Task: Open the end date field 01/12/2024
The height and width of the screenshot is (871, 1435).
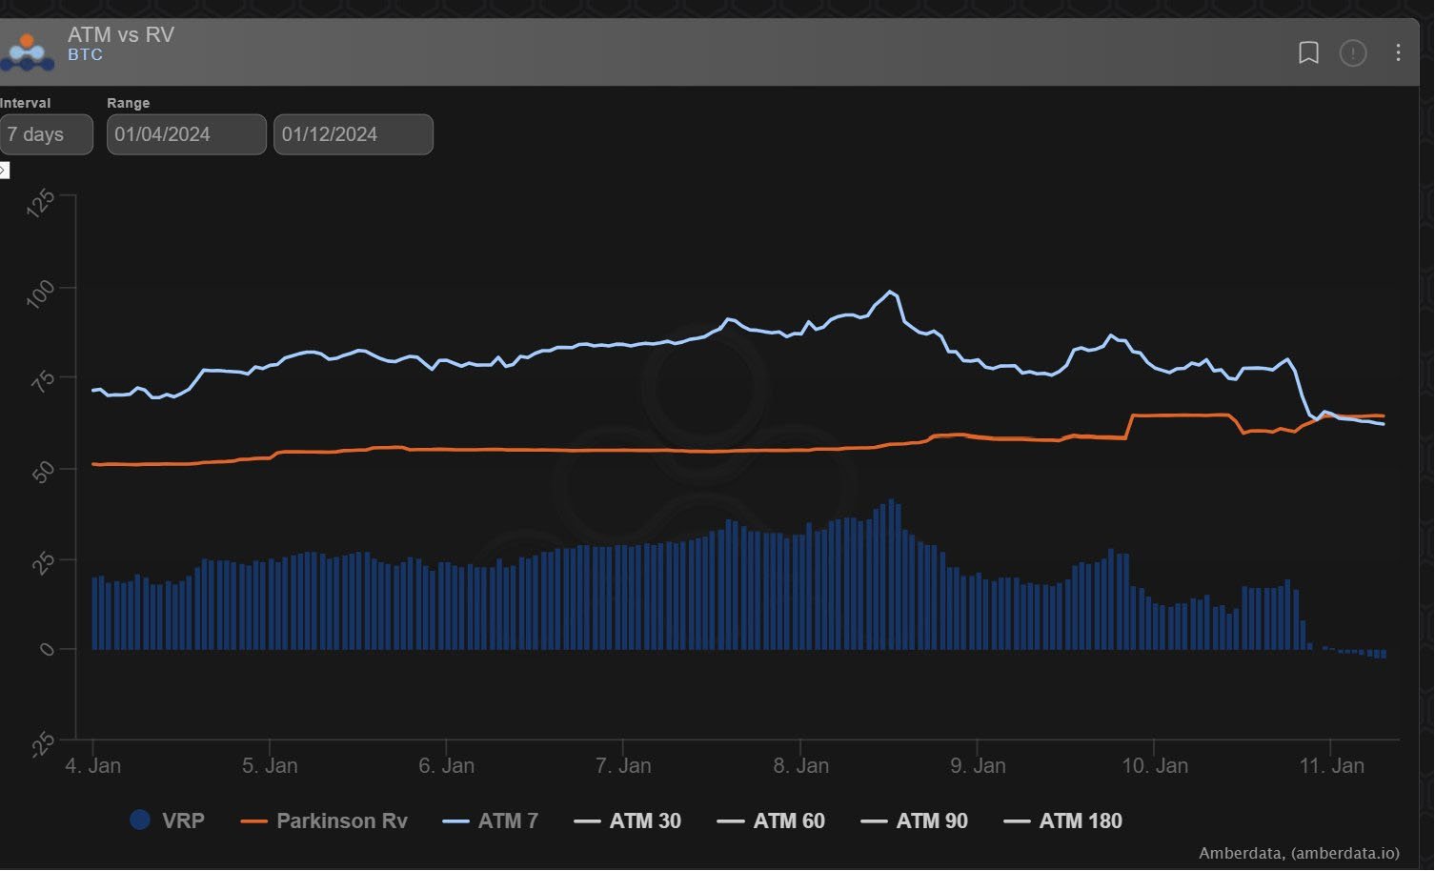Action: (x=353, y=134)
